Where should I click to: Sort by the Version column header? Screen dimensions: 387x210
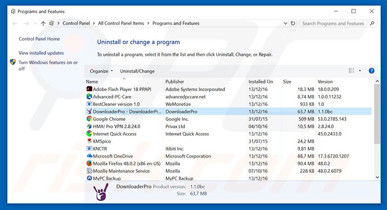tap(343, 81)
